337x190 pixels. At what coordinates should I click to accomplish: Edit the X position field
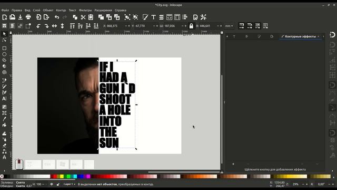point(114,26)
